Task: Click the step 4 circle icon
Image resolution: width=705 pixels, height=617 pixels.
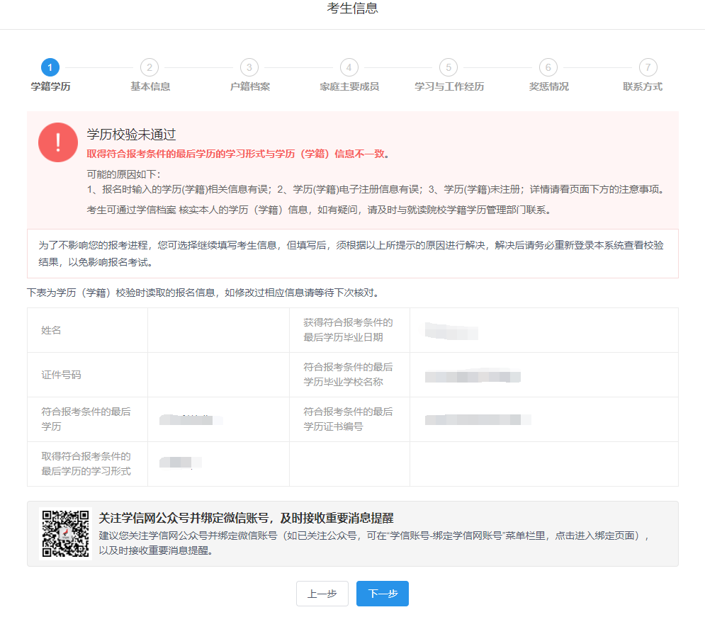Action: coord(349,67)
